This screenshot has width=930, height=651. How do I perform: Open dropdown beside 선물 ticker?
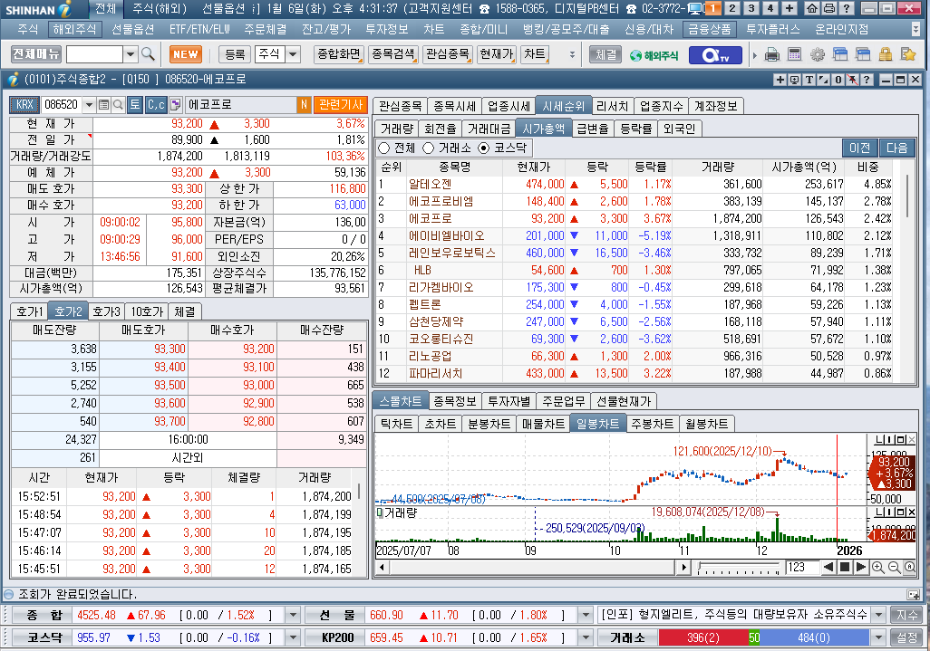[x=586, y=615]
